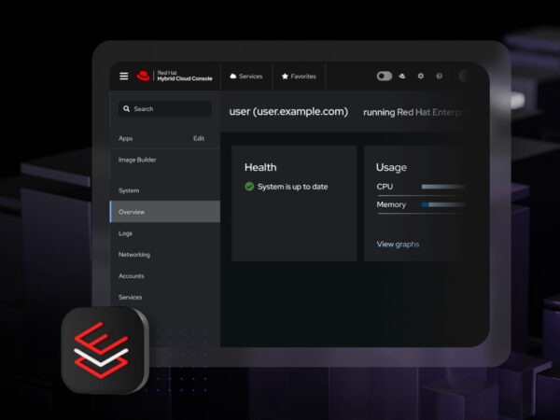Open the settings gear icon
Image resolution: width=560 pixels, height=420 pixels.
click(420, 77)
